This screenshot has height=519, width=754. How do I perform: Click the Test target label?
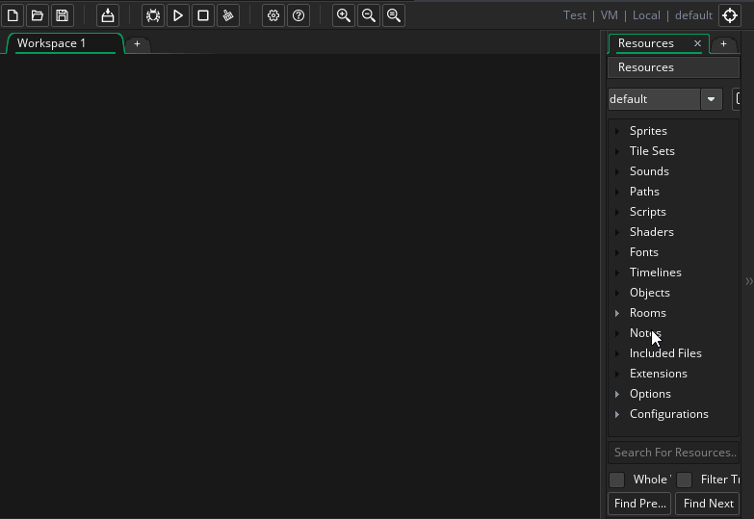[x=575, y=15]
